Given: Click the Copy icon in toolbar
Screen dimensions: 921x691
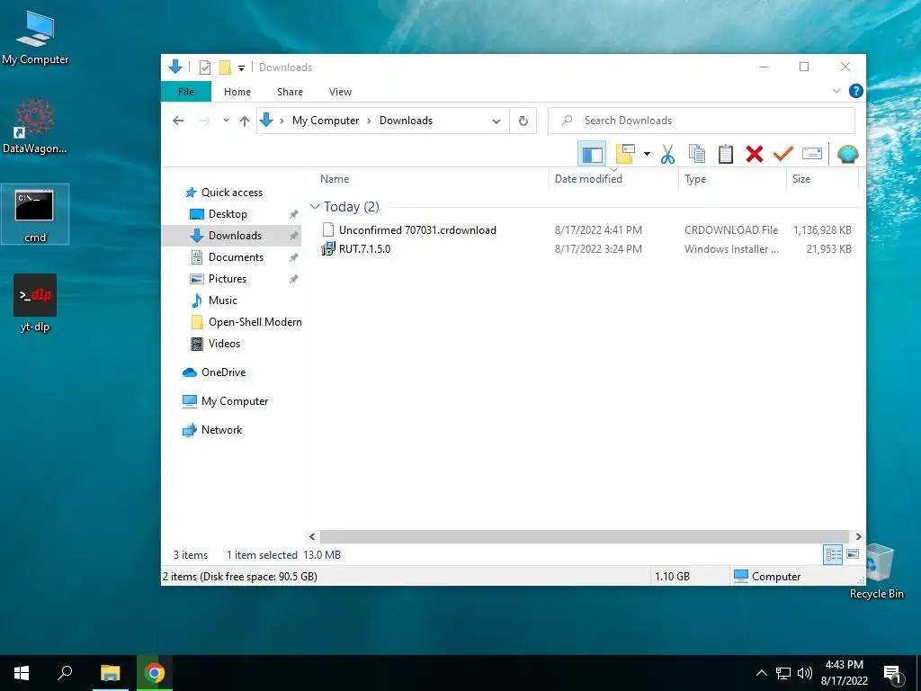Looking at the screenshot, I should point(697,155).
